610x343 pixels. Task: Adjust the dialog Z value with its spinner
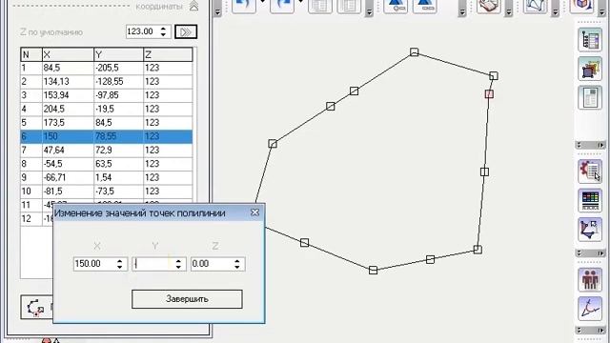click(237, 264)
